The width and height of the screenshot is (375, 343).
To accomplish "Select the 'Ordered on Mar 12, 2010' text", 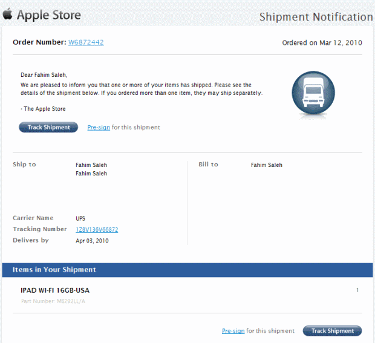I will [x=322, y=43].
